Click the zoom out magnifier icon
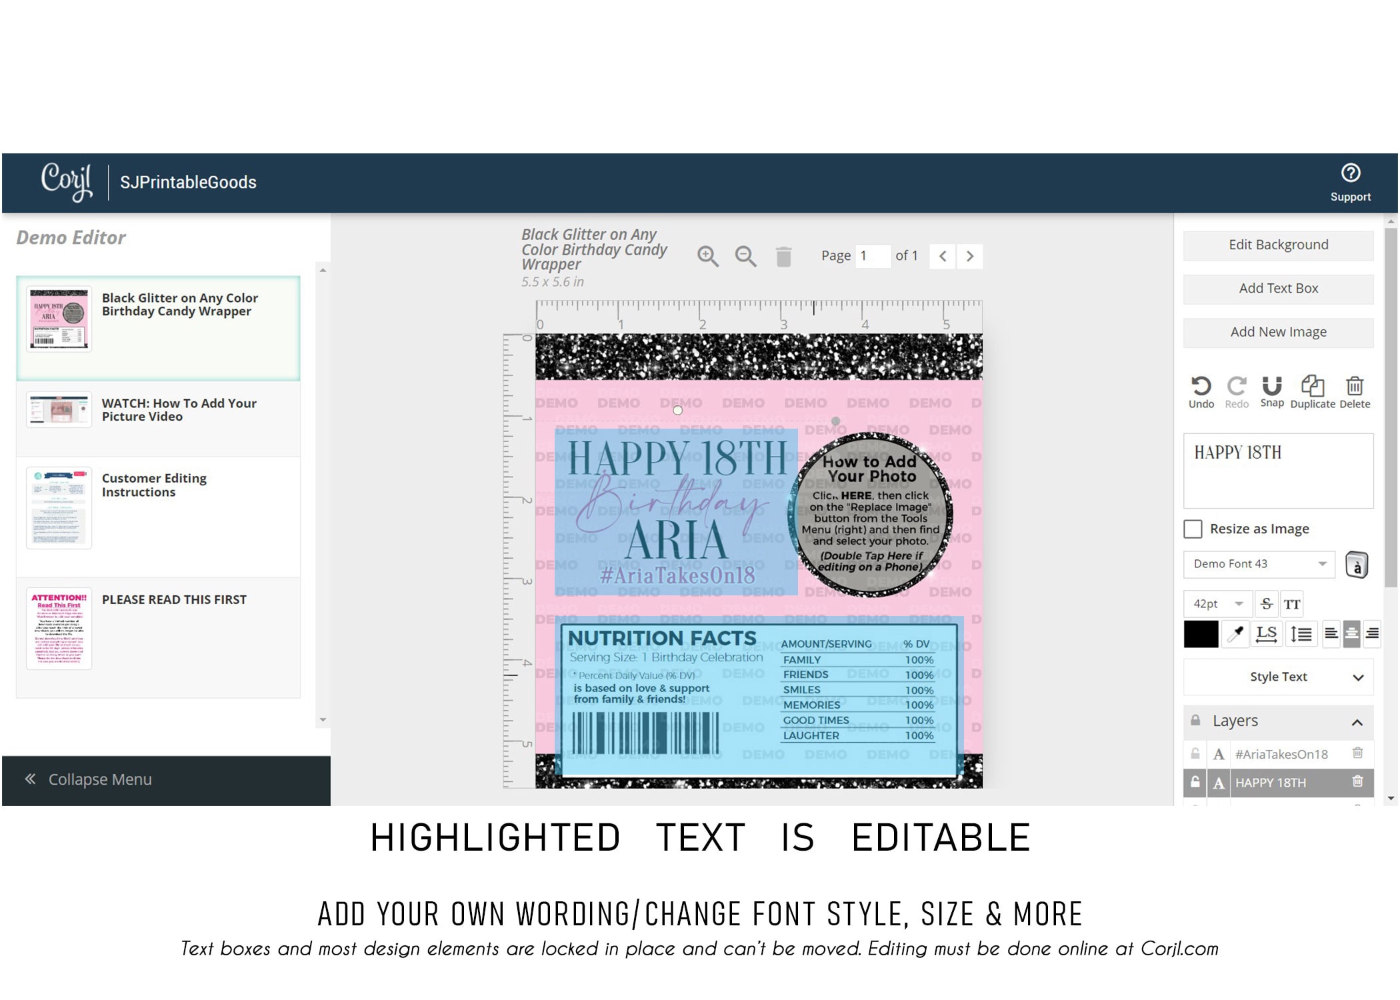Image resolution: width=1400 pixels, height=1000 pixels. [745, 256]
